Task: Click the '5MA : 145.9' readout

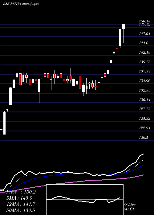Action: coord(19,198)
